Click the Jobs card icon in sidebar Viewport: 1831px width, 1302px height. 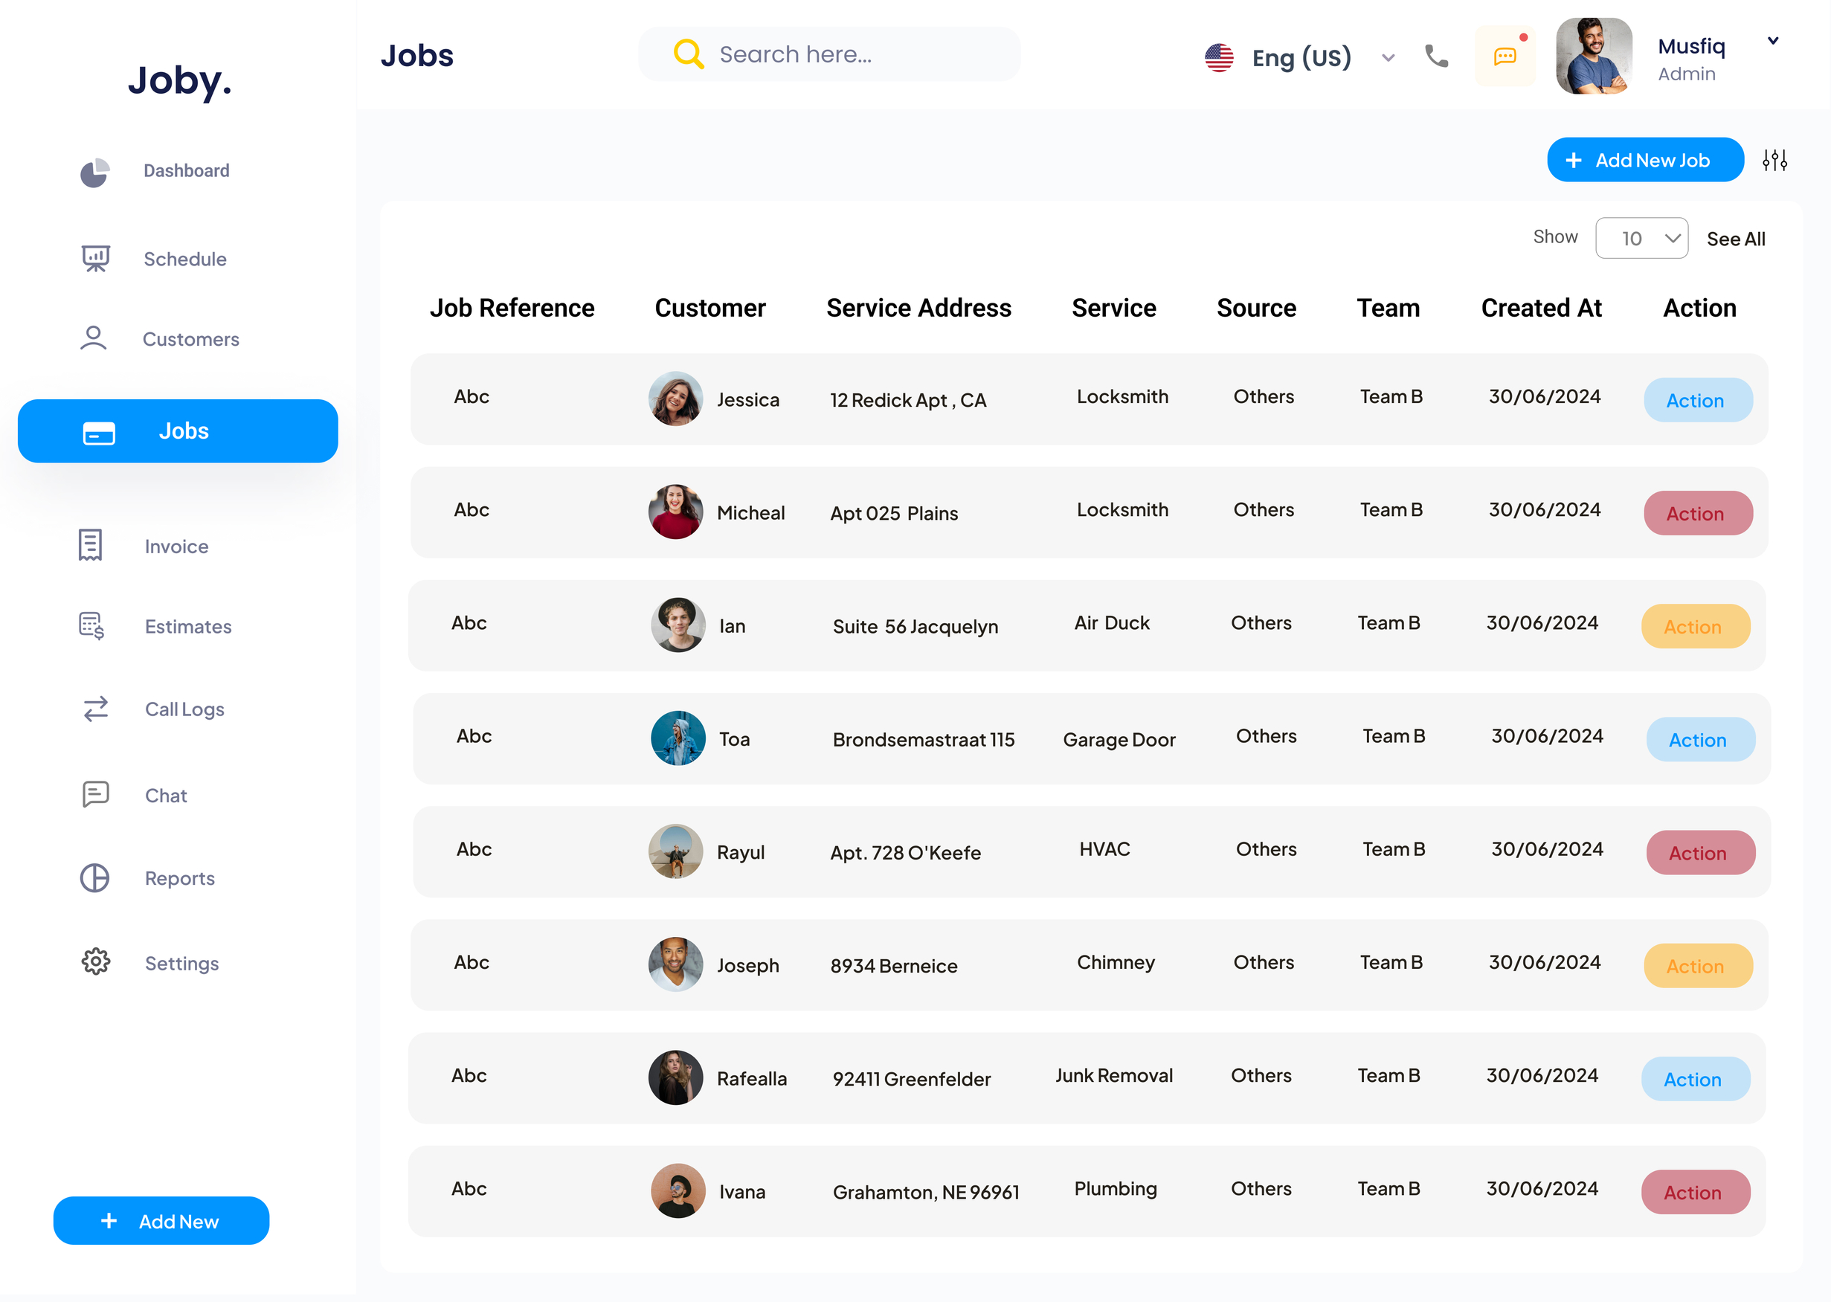(100, 433)
